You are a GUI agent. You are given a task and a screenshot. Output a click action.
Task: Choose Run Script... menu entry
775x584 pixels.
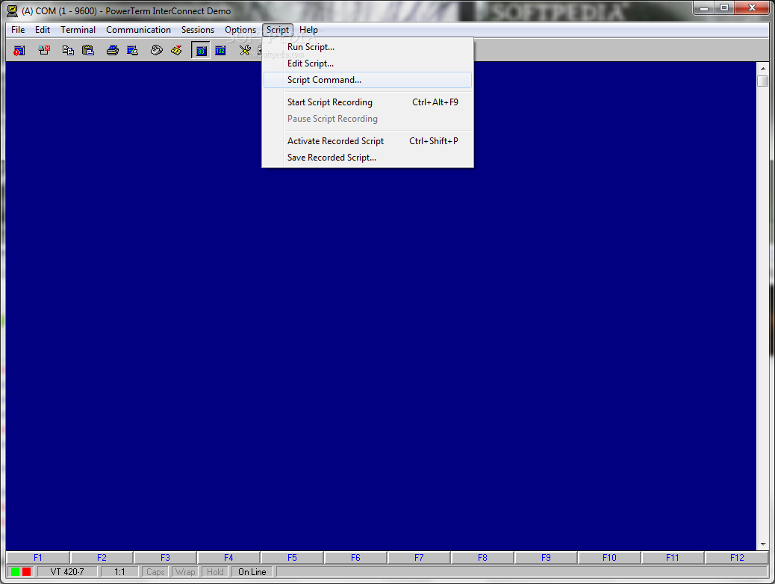click(368, 47)
